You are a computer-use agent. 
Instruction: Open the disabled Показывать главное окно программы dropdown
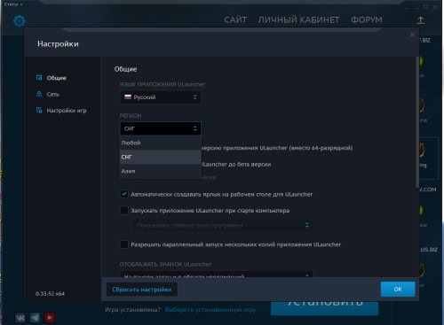[223, 225]
